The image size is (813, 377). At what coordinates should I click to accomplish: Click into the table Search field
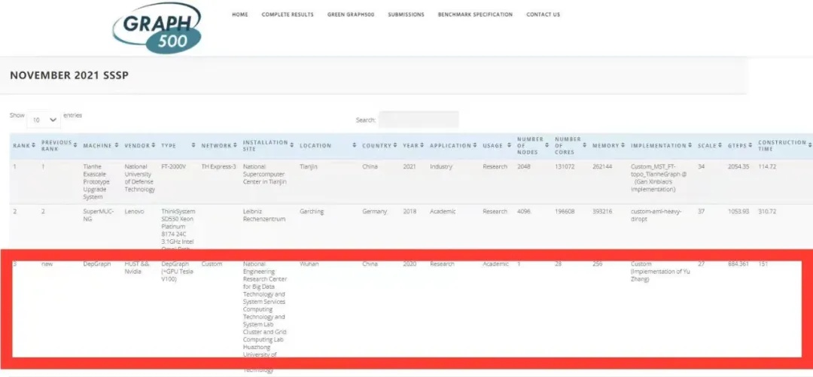point(419,120)
